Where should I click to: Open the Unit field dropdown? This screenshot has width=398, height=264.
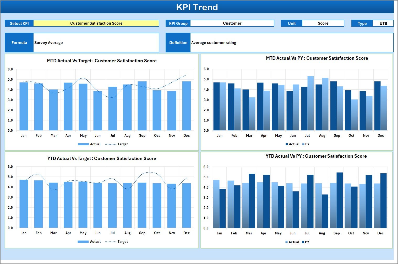click(x=323, y=23)
